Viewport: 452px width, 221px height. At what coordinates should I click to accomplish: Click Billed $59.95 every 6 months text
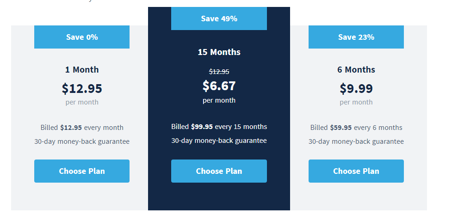[356, 127]
